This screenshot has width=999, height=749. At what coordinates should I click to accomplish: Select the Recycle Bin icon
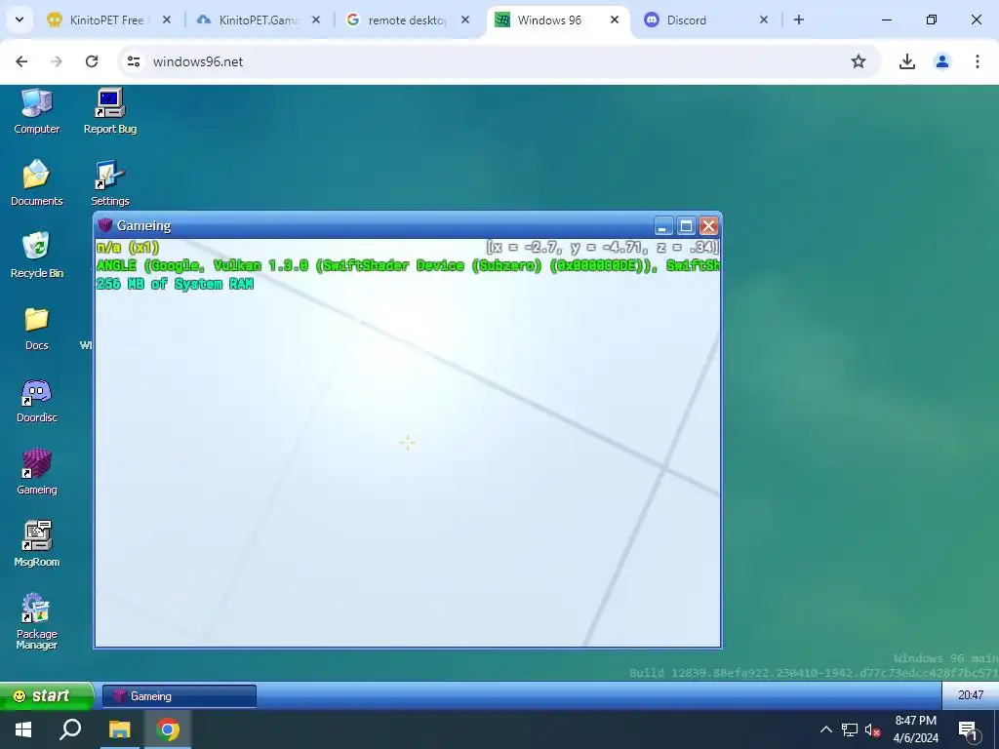tap(36, 255)
